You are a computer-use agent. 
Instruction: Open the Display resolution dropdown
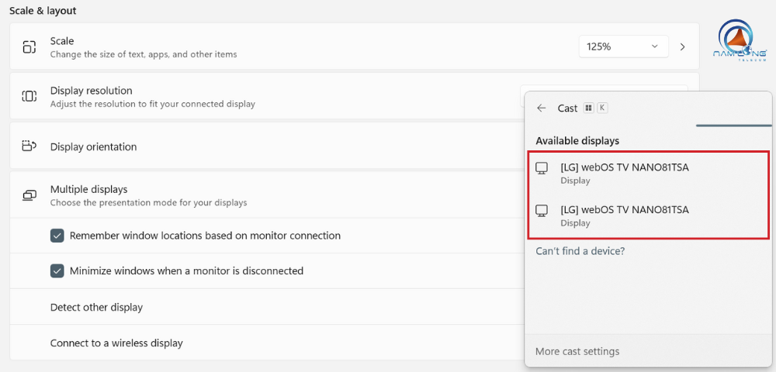coord(602,90)
